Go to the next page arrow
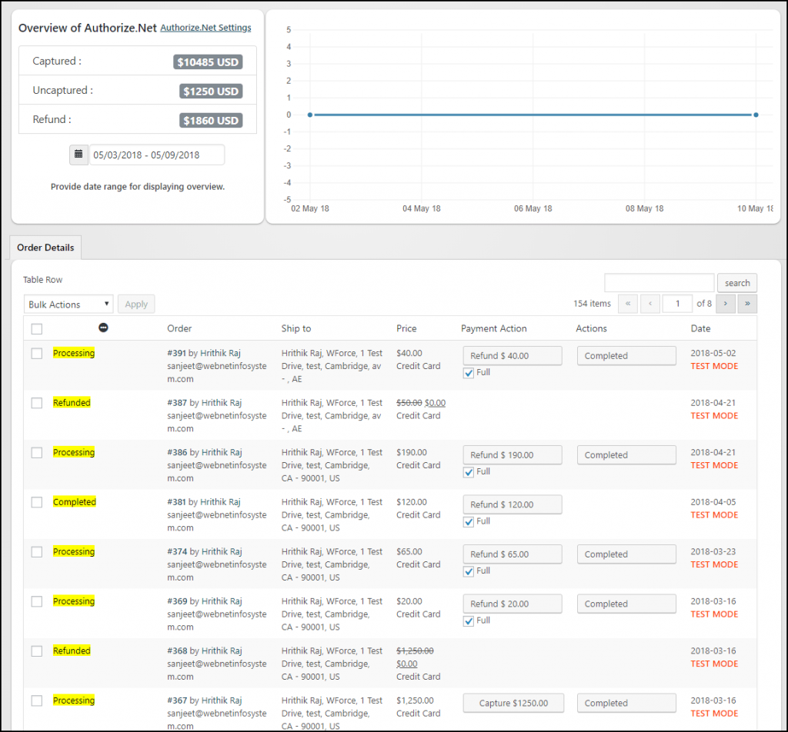The width and height of the screenshot is (788, 732). coord(725,303)
